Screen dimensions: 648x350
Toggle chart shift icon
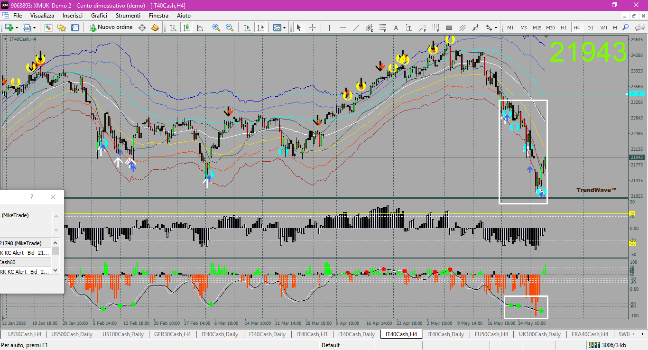pos(260,28)
